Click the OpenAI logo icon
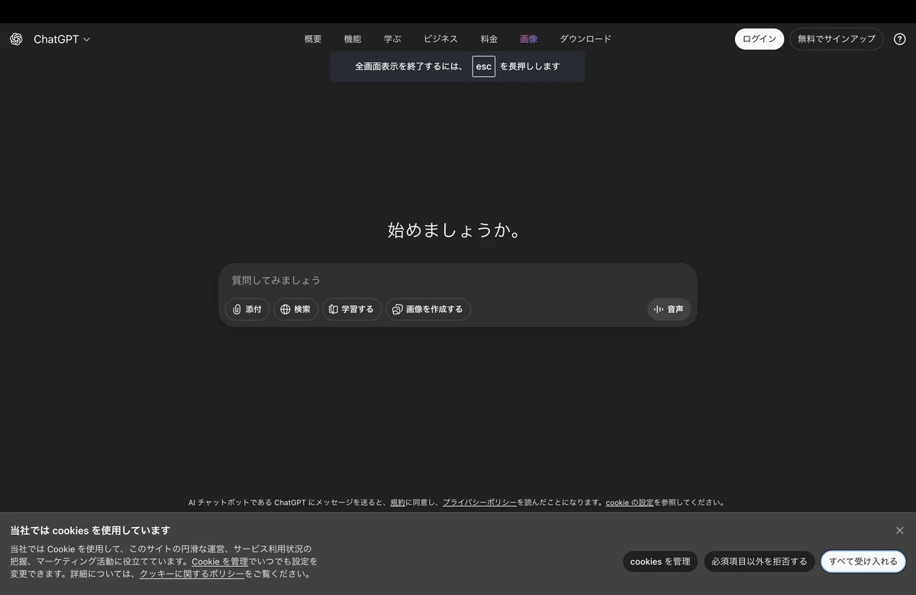 point(16,39)
